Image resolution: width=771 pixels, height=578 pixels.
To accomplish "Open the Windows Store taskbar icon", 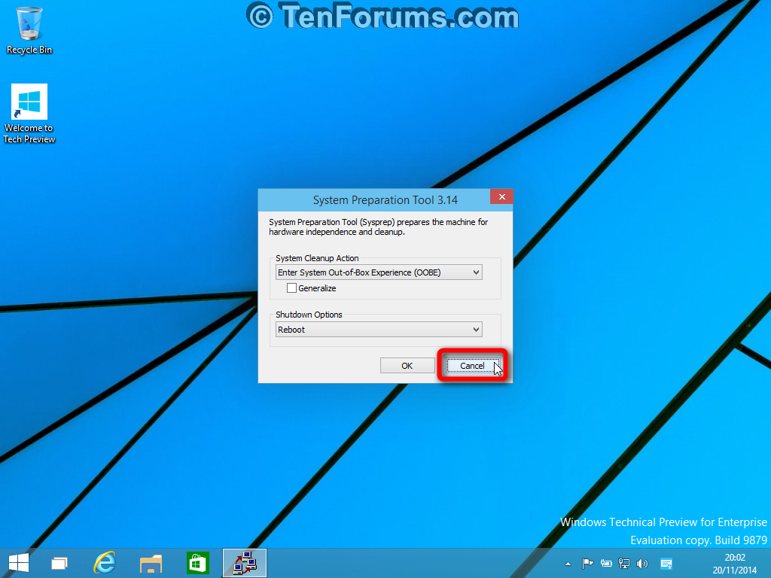I will [x=198, y=563].
